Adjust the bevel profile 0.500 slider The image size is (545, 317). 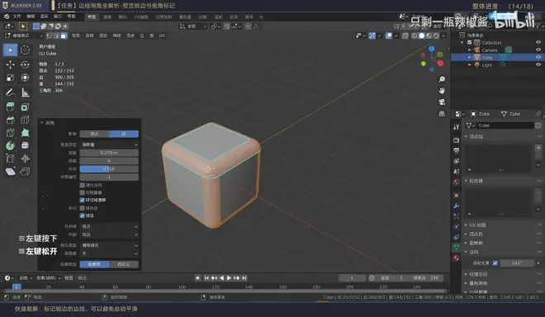coord(109,169)
